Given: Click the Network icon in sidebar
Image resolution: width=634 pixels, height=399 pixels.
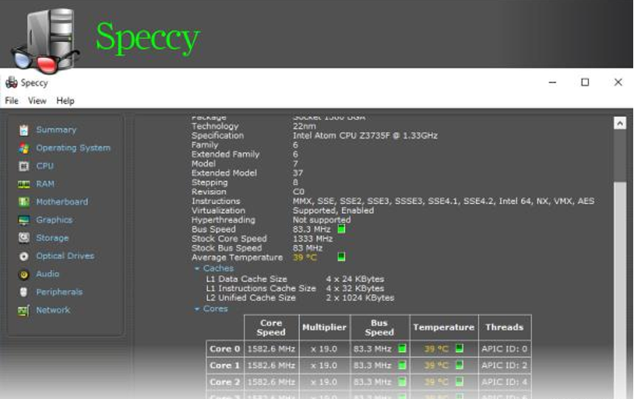Looking at the screenshot, I should 24,310.
